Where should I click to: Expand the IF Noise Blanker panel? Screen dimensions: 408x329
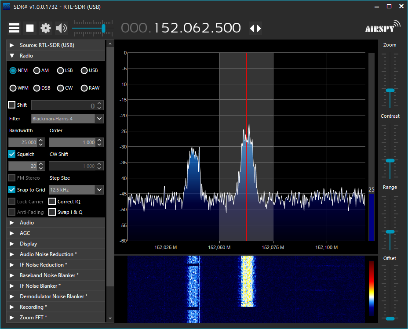coord(56,286)
